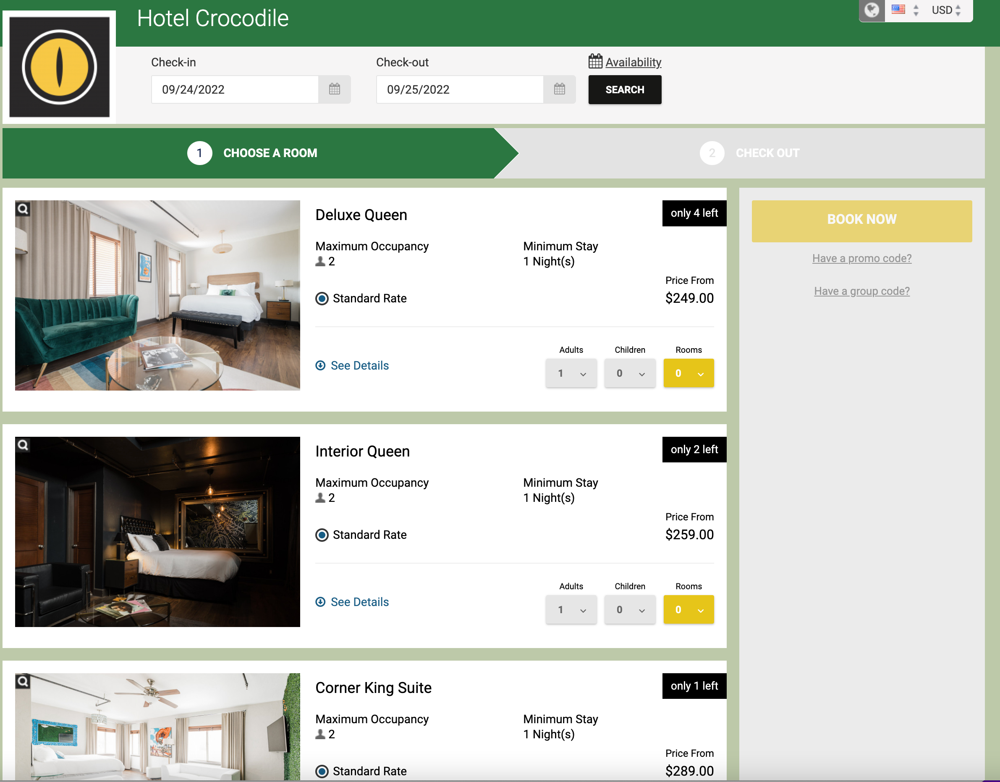Click the Hotel Crocodile eye logo

[60, 67]
